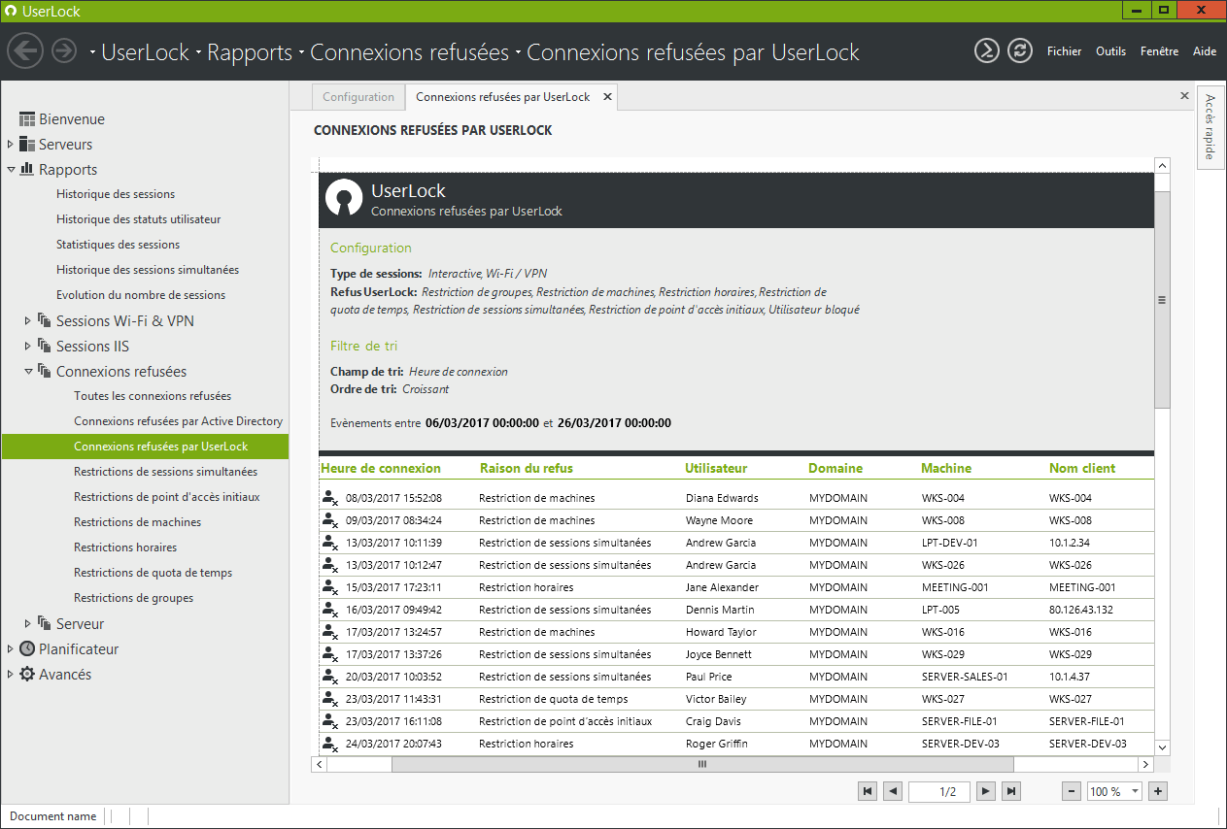Open the Outils menu
This screenshot has width=1227, height=829.
pos(1111,51)
